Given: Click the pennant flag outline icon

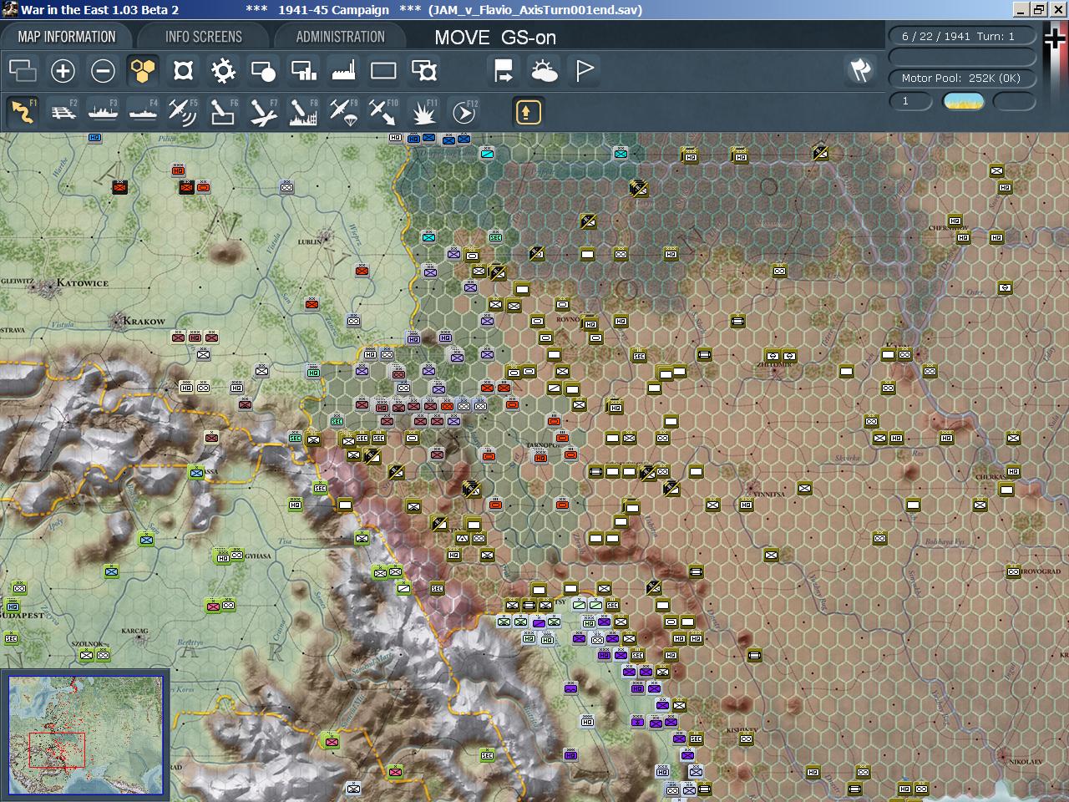Looking at the screenshot, I should [585, 71].
